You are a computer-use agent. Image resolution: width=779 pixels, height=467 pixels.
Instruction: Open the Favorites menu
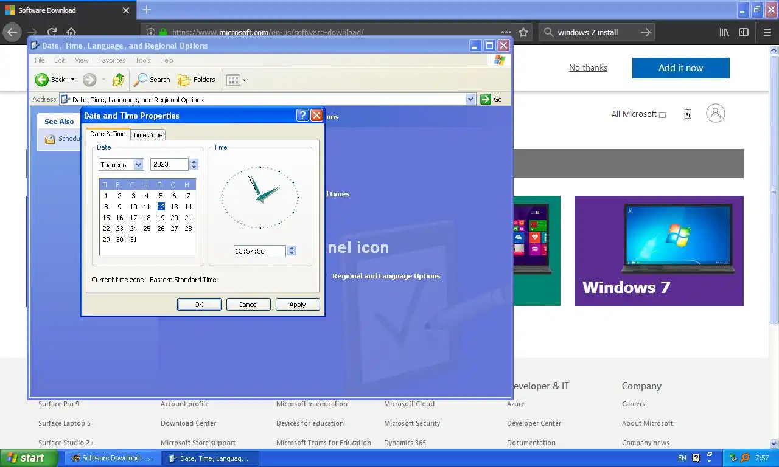coord(112,60)
